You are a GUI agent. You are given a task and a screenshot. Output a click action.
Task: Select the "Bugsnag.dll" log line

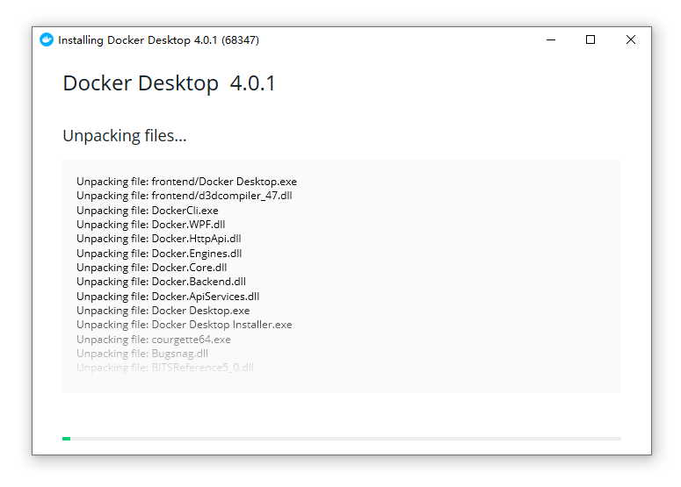click(x=142, y=354)
